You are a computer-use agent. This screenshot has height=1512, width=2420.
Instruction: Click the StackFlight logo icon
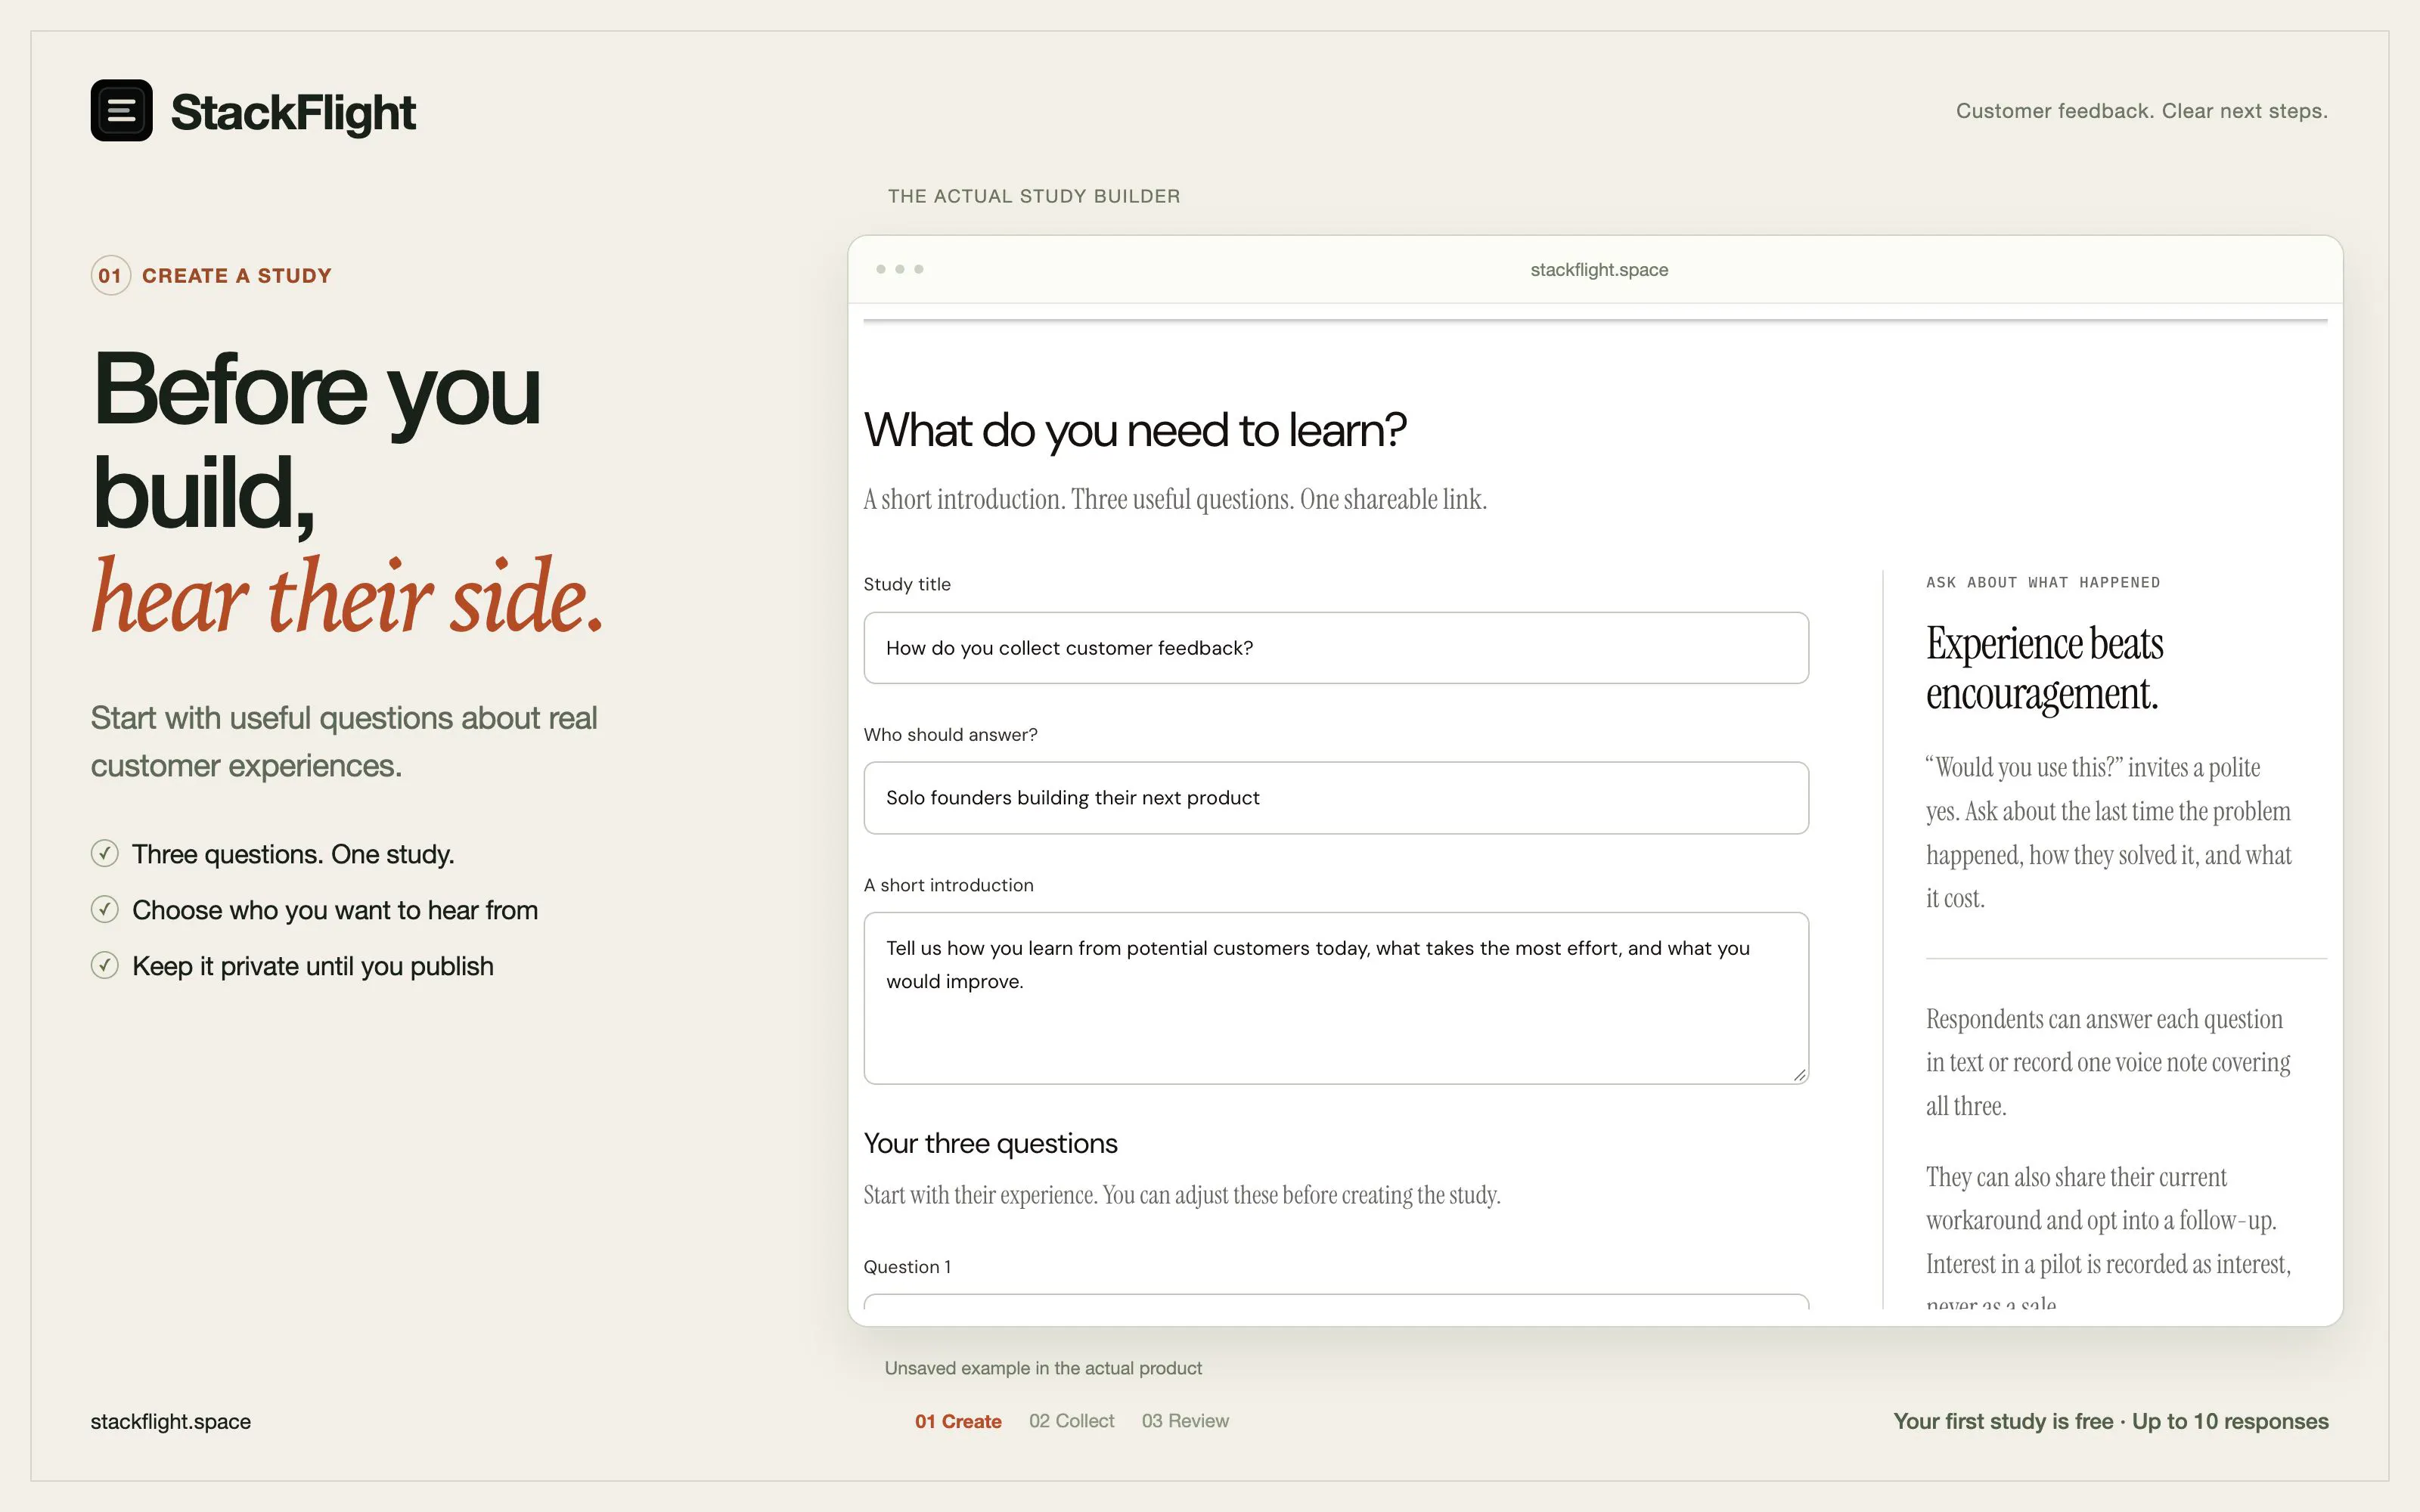pos(121,110)
